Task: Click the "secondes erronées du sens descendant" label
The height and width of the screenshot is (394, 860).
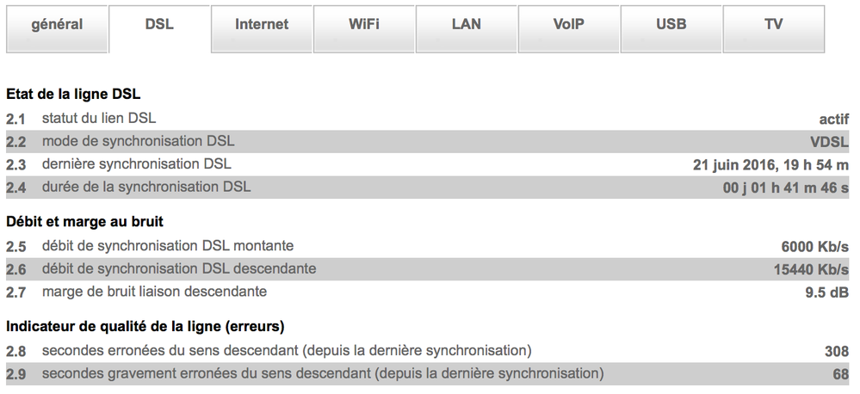Action: click(x=286, y=351)
